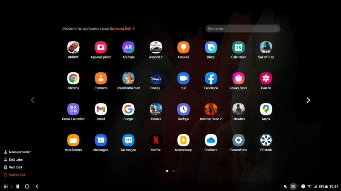
Task: Select second page indicator dot
Action: coord(174,171)
